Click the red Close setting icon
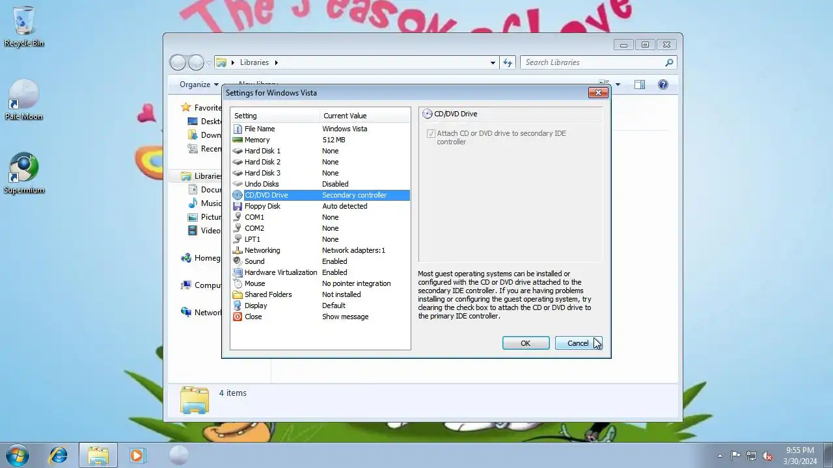The width and height of the screenshot is (833, 468). coord(238,317)
